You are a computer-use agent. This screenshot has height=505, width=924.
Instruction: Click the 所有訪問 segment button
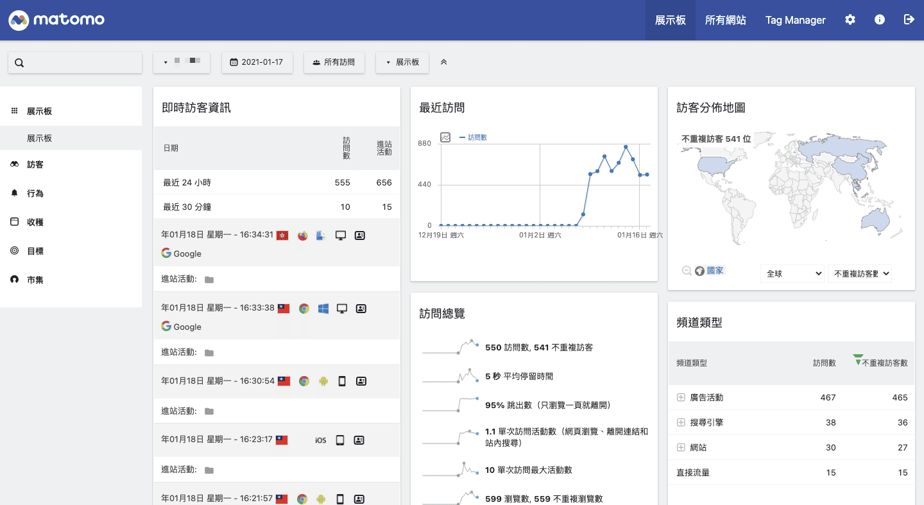pyautogui.click(x=334, y=62)
